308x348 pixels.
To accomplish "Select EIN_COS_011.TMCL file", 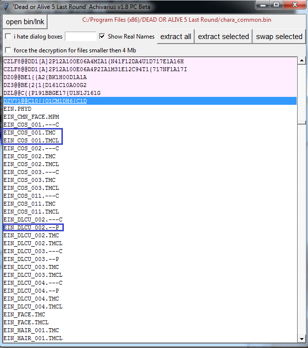I will point(150,212).
